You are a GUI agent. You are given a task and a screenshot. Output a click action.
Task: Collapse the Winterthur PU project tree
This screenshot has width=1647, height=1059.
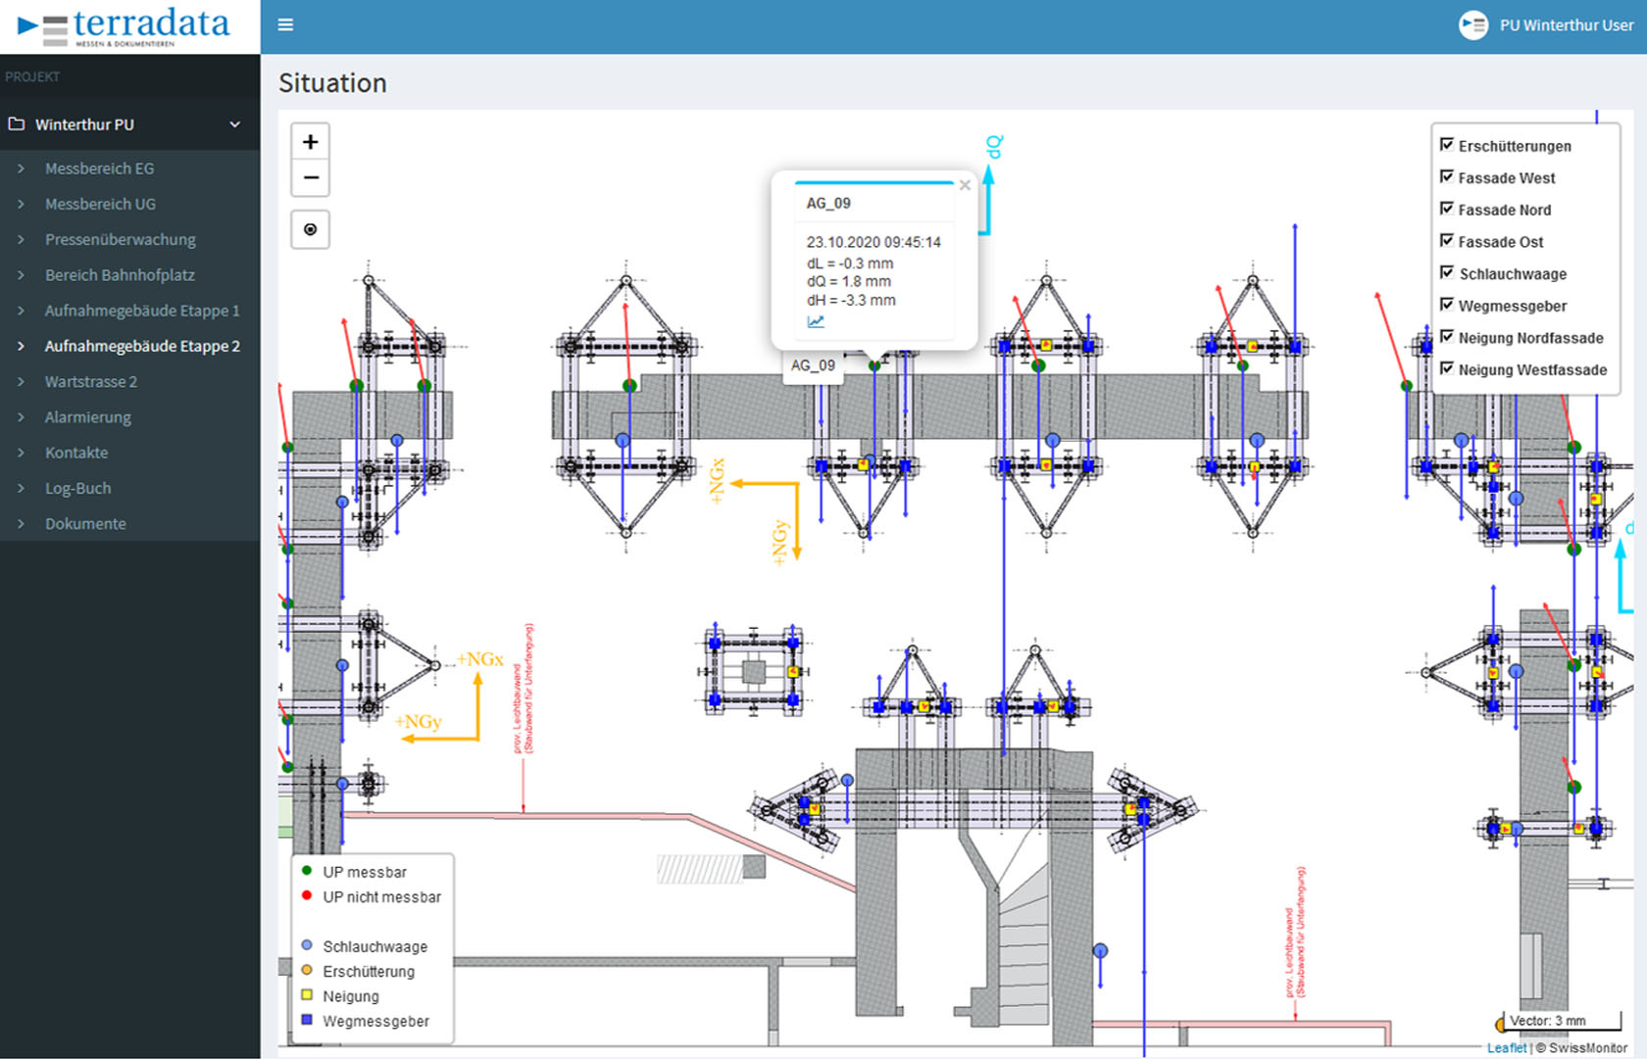point(234,124)
